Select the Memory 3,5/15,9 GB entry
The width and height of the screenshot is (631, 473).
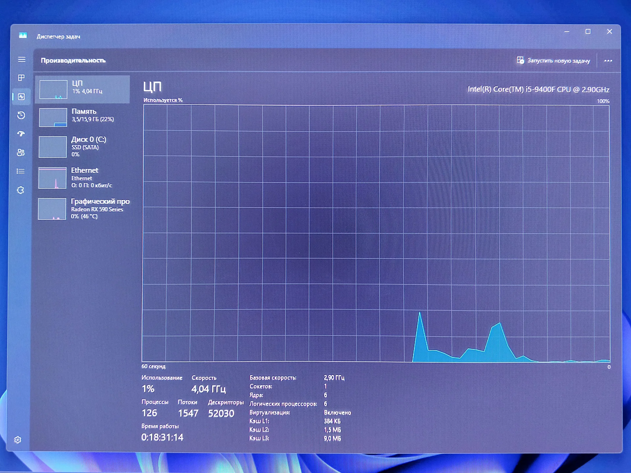(82, 117)
